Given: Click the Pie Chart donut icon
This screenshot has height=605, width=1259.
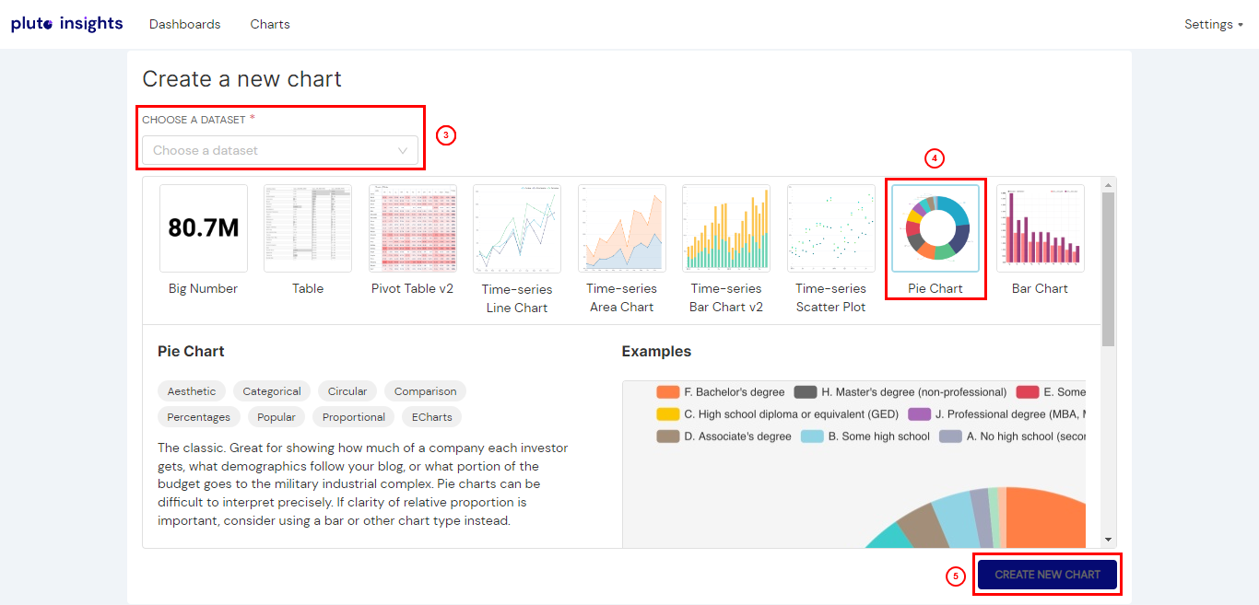Looking at the screenshot, I should (x=935, y=228).
